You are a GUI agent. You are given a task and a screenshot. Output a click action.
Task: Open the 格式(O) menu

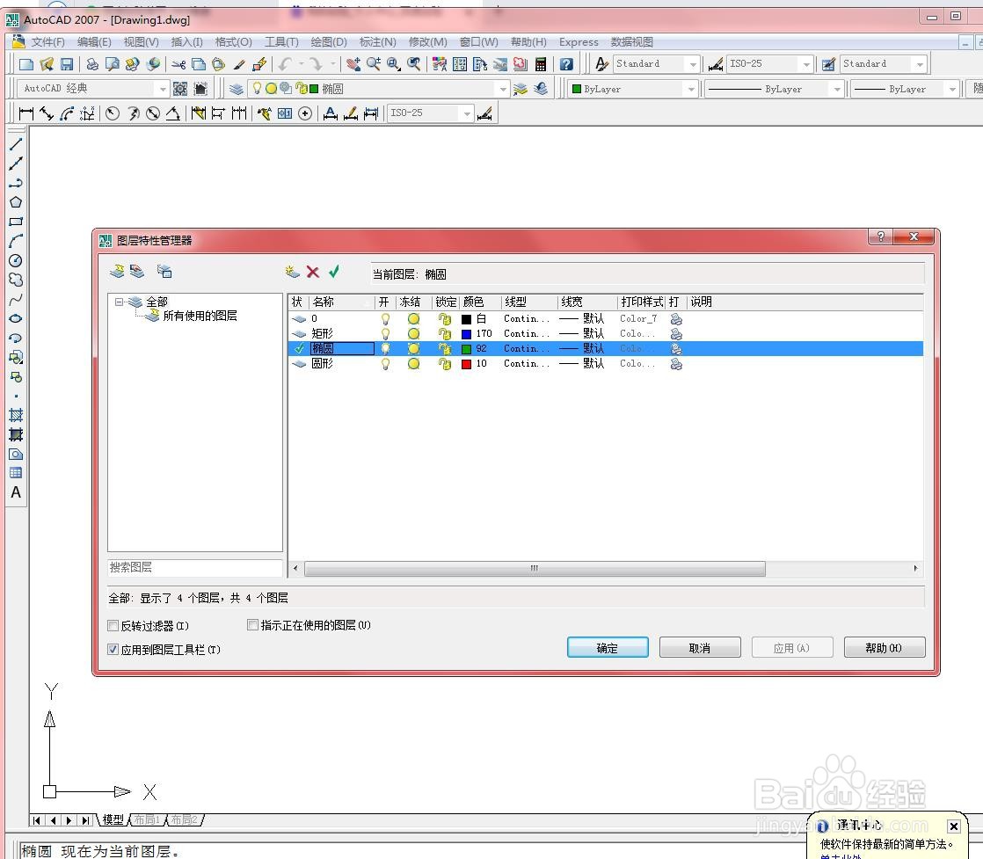click(233, 42)
